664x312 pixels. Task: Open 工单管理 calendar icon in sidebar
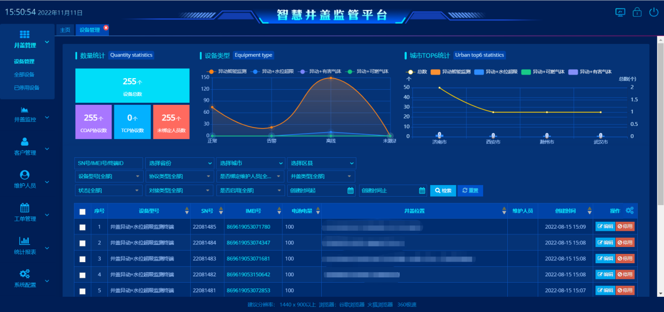click(25, 208)
